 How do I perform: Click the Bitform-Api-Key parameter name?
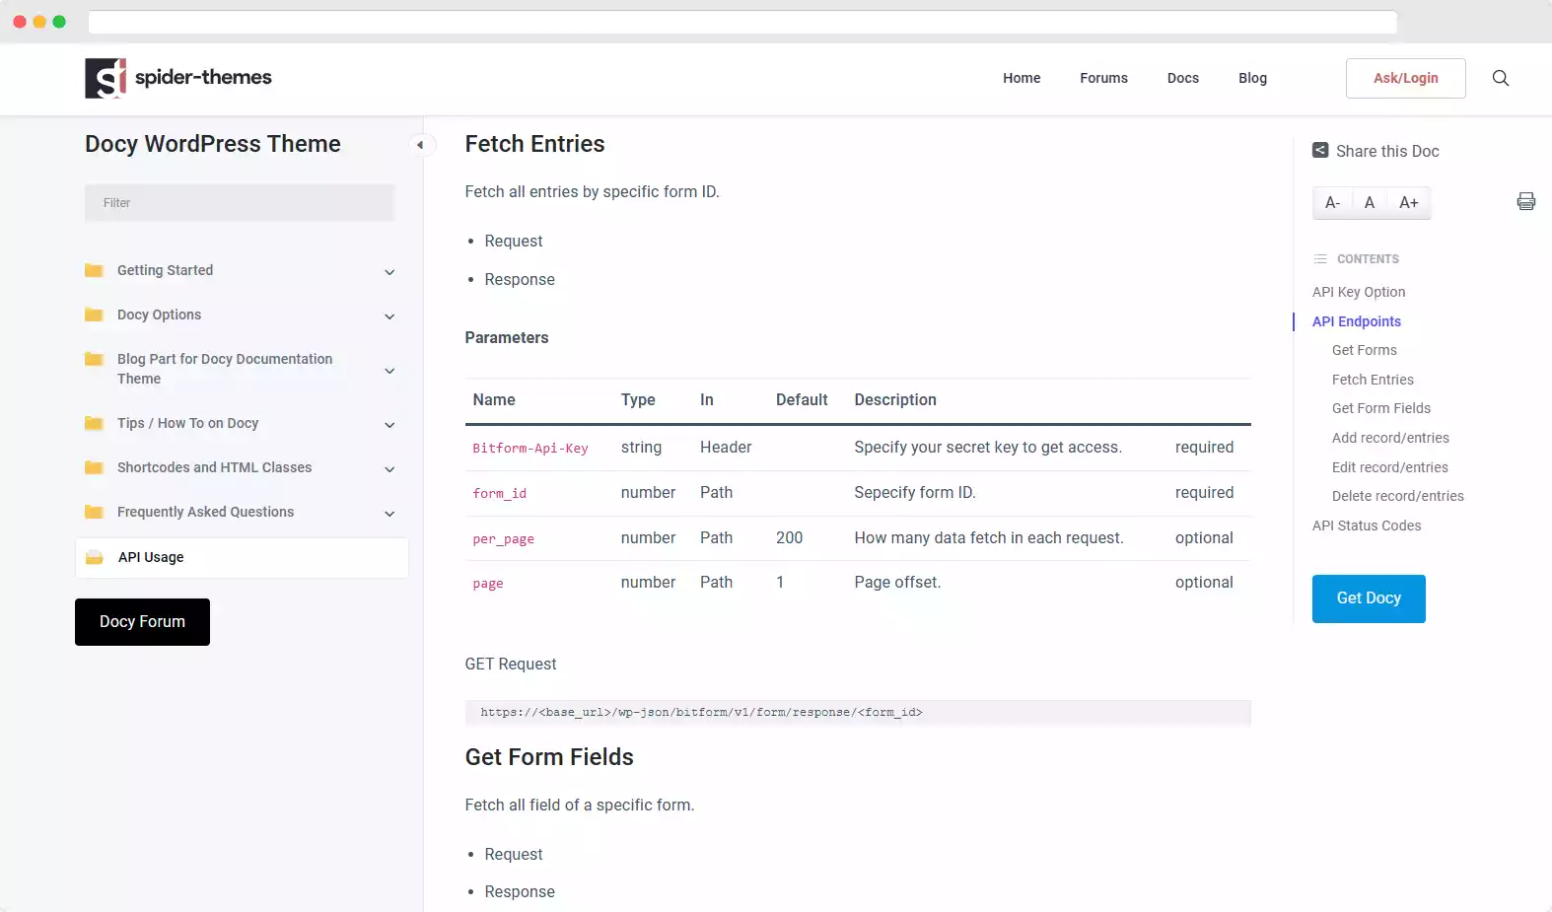(530, 448)
